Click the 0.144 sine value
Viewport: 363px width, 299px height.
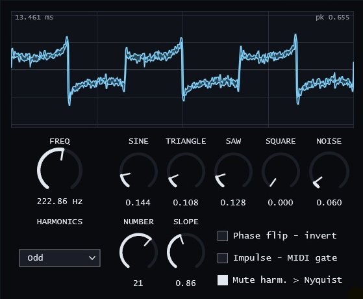pos(138,203)
